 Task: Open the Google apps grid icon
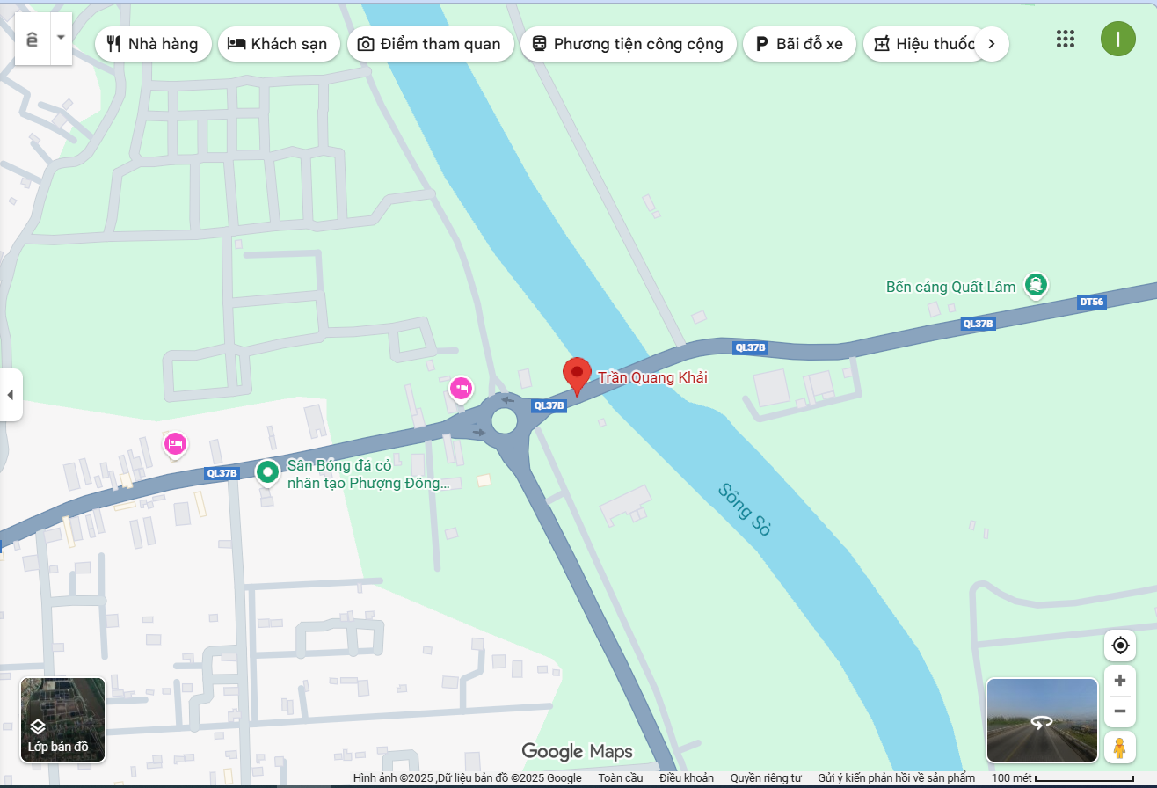pyautogui.click(x=1066, y=39)
